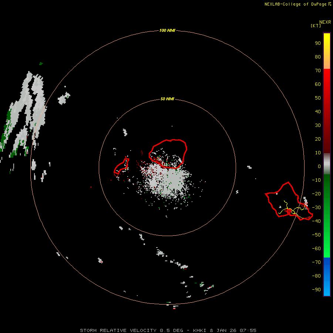Image resolution: width=333 pixels, height=333 pixels.
Task: Click the positive 30 scale value
Action: tap(318, 125)
